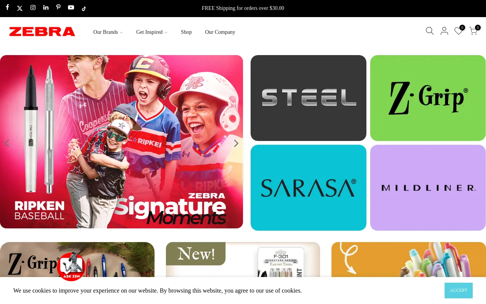Go to the Shop menu item
Screen dimensions: 486x304
[186, 32]
